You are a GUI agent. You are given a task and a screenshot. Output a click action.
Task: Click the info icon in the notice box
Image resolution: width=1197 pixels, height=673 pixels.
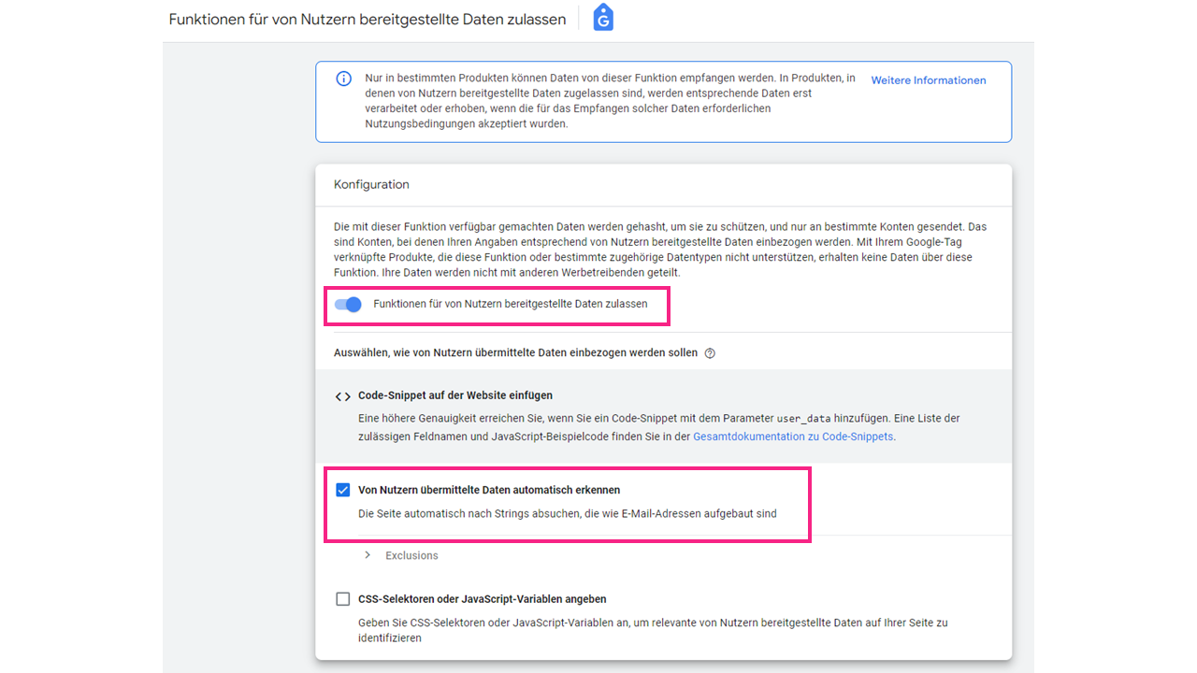click(x=343, y=79)
